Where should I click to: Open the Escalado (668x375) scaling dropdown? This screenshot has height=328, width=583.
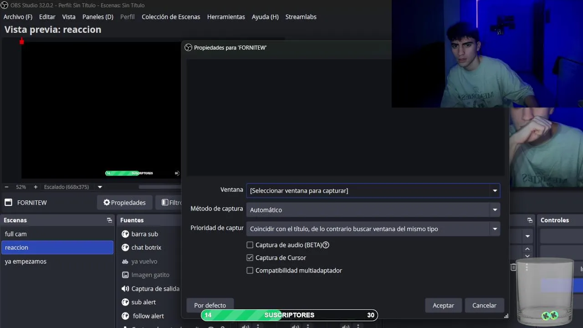[100, 187]
